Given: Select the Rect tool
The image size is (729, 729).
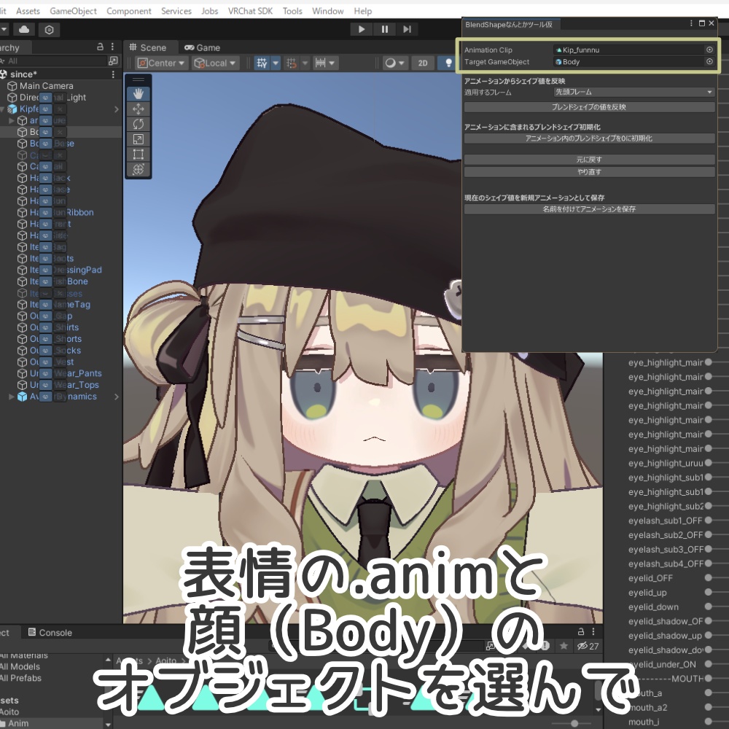Looking at the screenshot, I should [138, 155].
